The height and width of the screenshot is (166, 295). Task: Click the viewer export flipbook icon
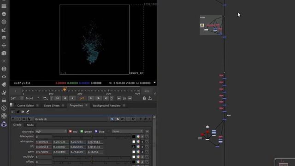coord(150,98)
